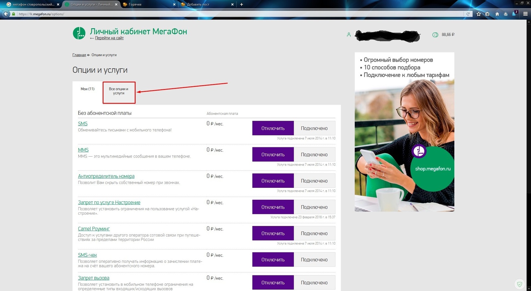Click 'Отключить' for the MMS service

click(273, 154)
